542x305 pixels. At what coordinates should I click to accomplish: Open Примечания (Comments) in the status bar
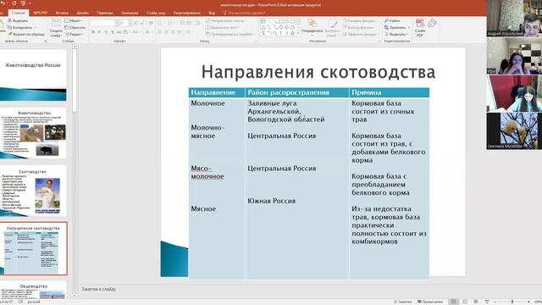pyautogui.click(x=430, y=302)
